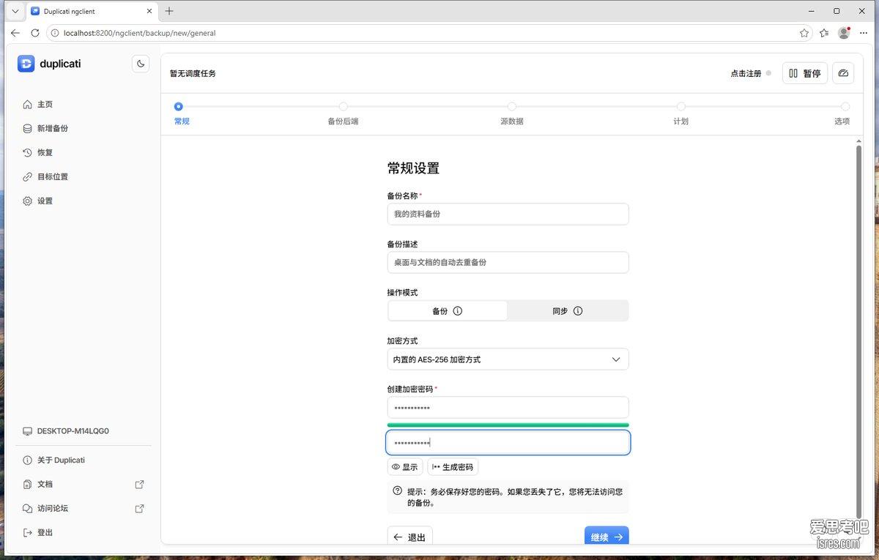Go to 选项 wizard step
879x560 pixels.
tap(842, 115)
